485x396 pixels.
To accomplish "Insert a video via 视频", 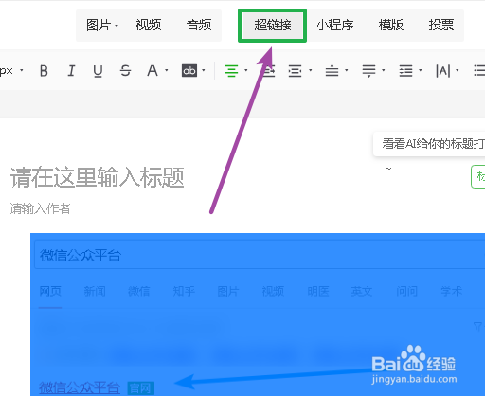I will pos(149,25).
